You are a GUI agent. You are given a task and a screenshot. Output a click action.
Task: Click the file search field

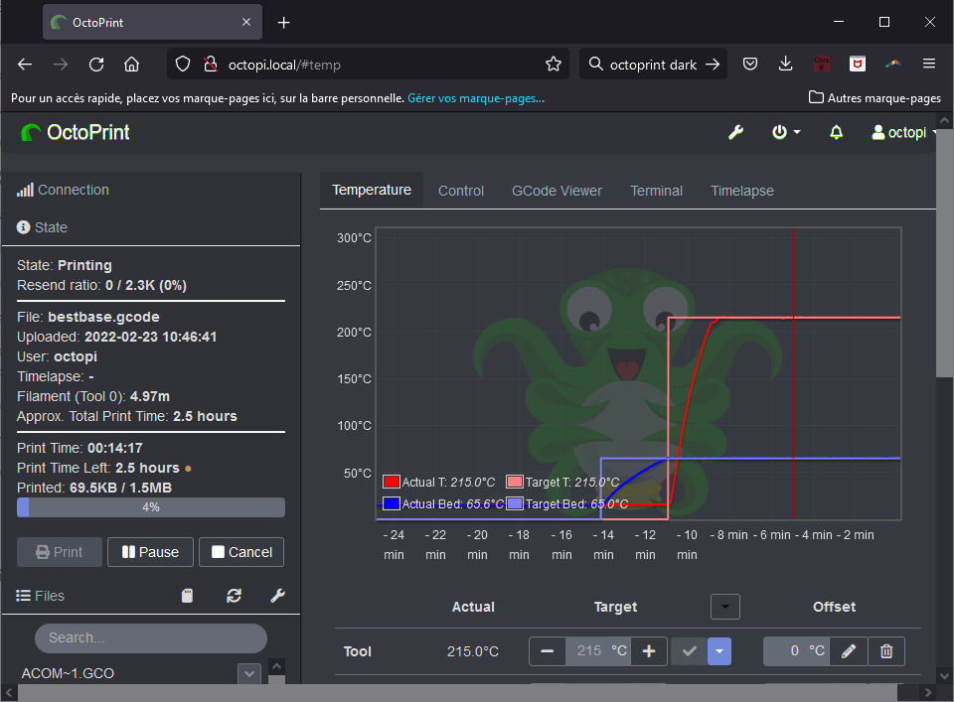[151, 638]
